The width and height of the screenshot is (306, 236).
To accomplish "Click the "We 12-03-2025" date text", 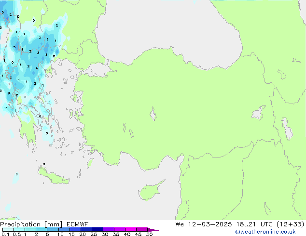I will pyautogui.click(x=204, y=224).
